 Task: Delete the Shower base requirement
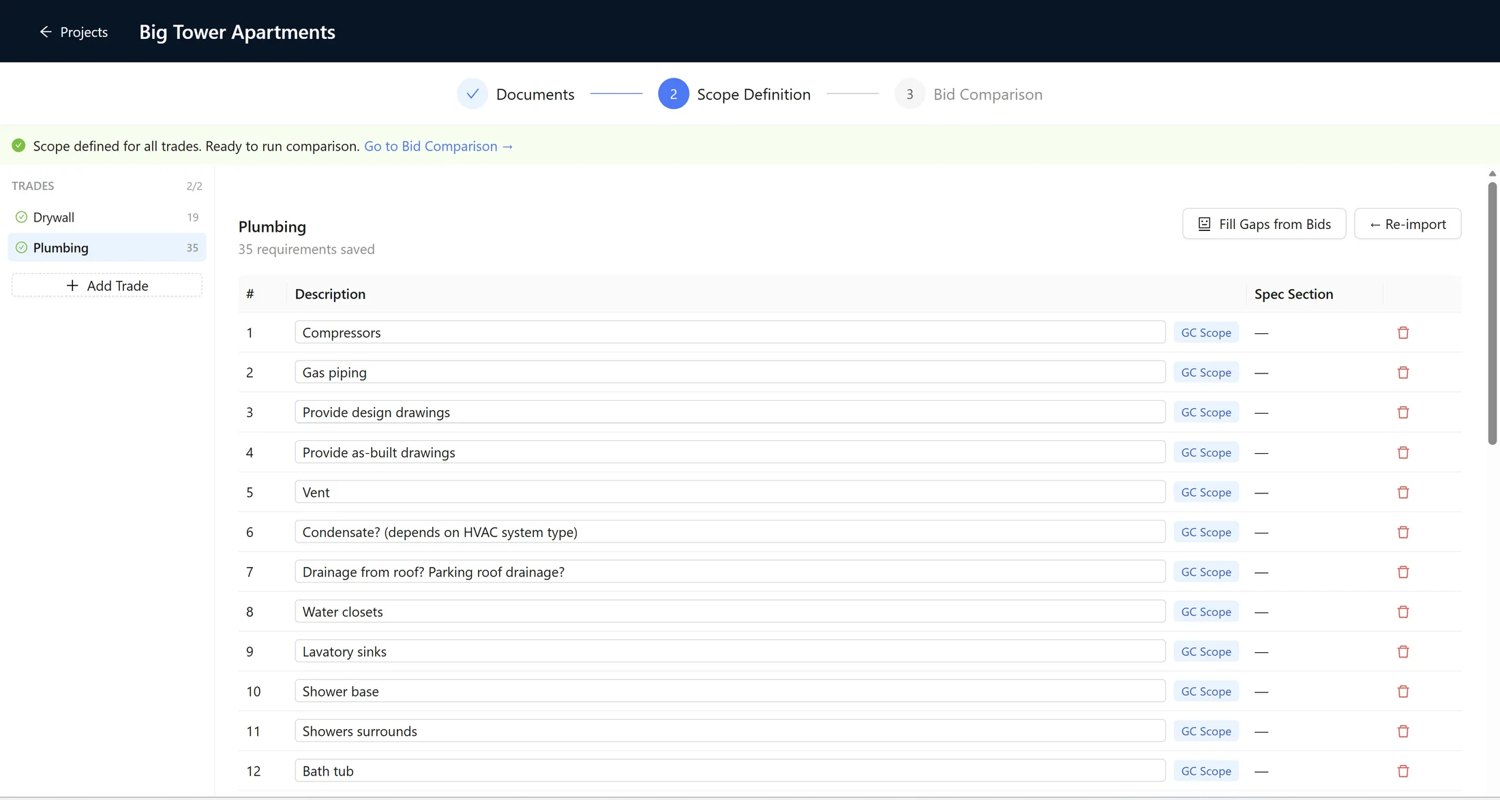(1403, 692)
